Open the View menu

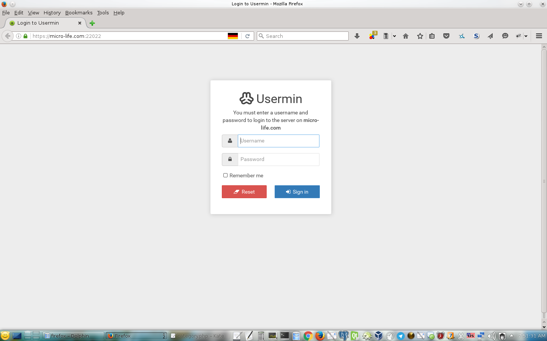coord(33,13)
